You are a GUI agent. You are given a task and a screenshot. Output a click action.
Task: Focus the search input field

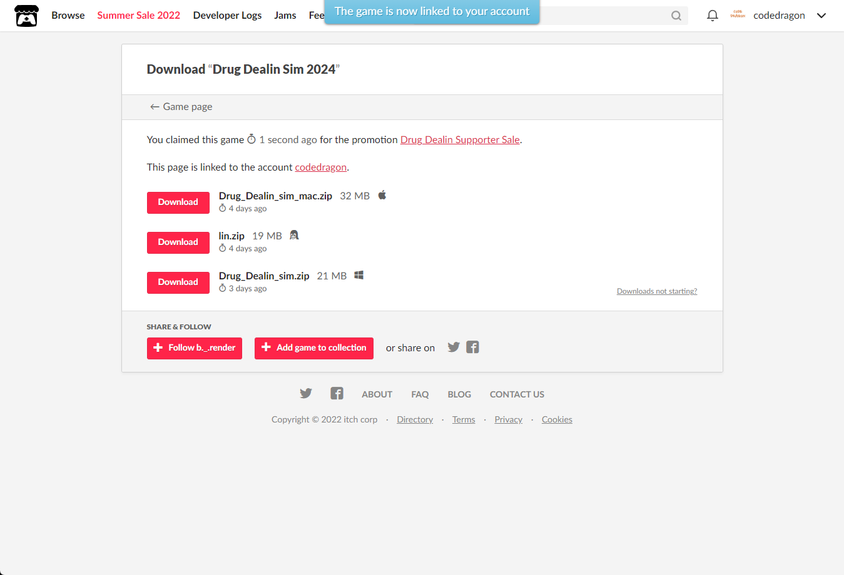tap(604, 16)
